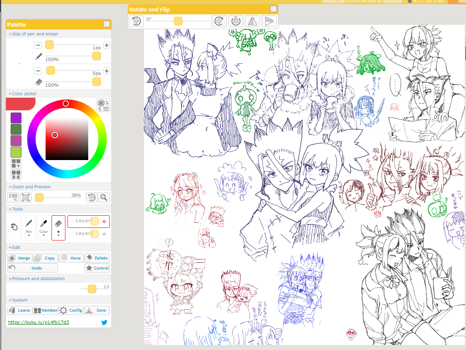Increase eraser size with plus
The image size is (466, 350).
(107, 71)
